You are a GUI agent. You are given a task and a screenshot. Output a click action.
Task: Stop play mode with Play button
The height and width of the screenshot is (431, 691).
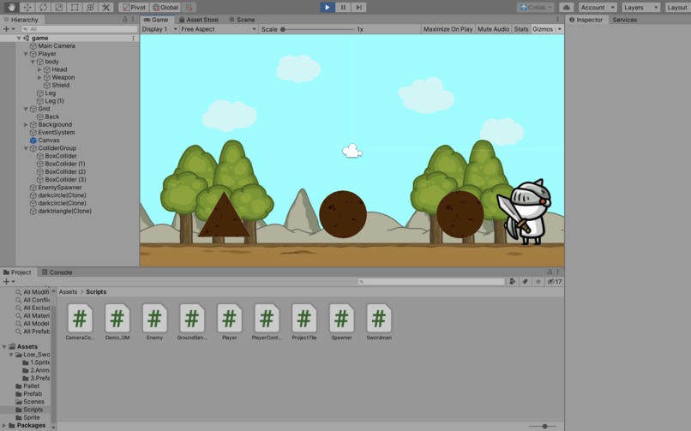[x=327, y=7]
